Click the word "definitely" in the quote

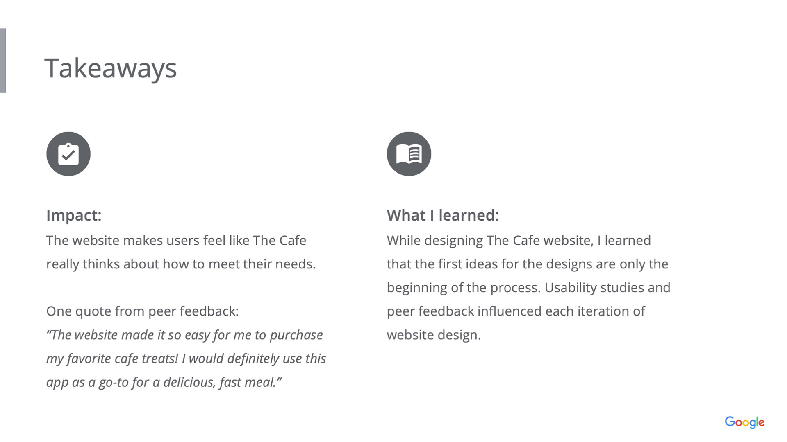click(253, 359)
